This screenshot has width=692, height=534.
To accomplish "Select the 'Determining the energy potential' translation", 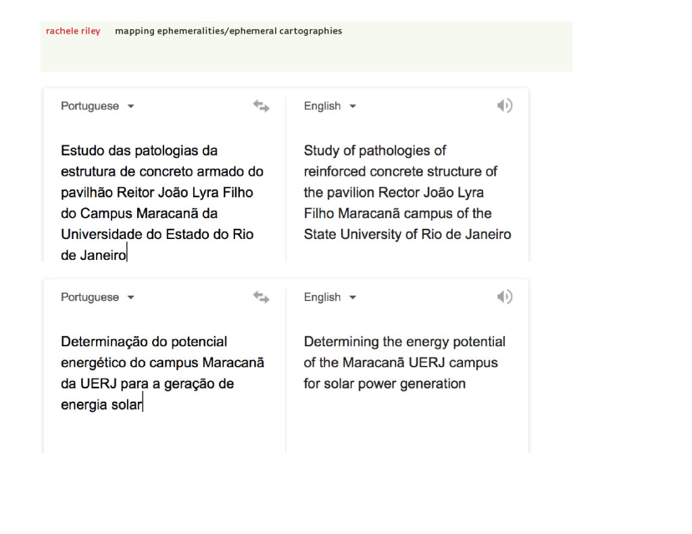I will (405, 363).
